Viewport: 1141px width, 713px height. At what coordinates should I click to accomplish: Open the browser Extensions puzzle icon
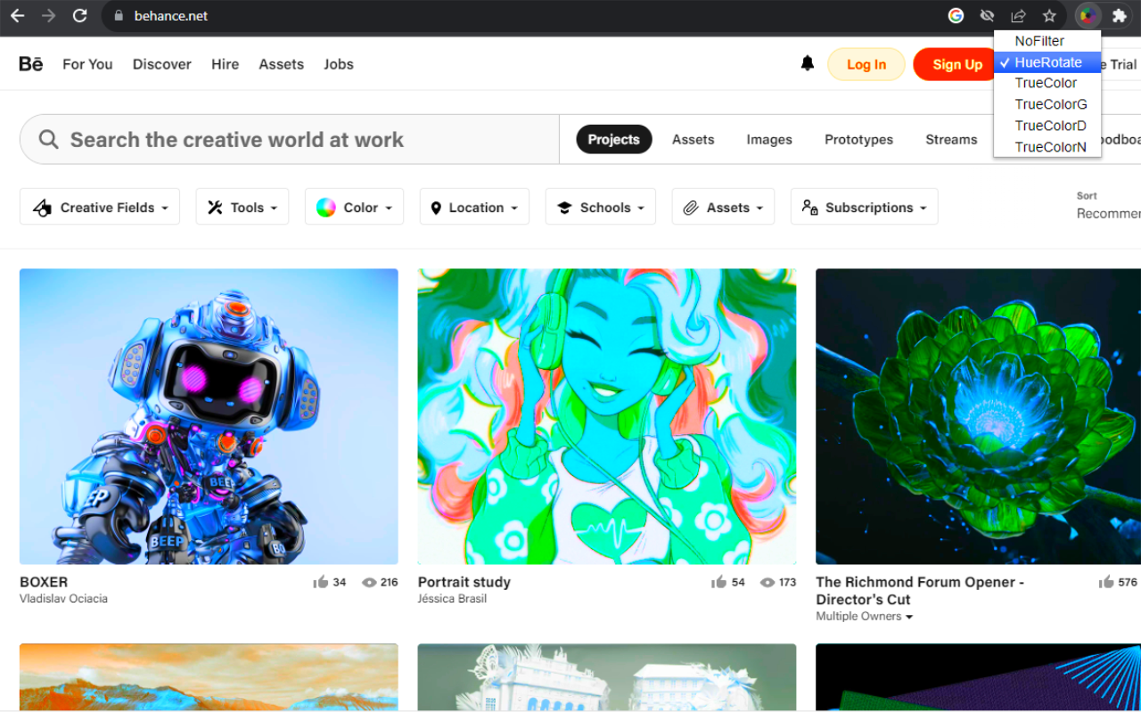pyautogui.click(x=1120, y=15)
